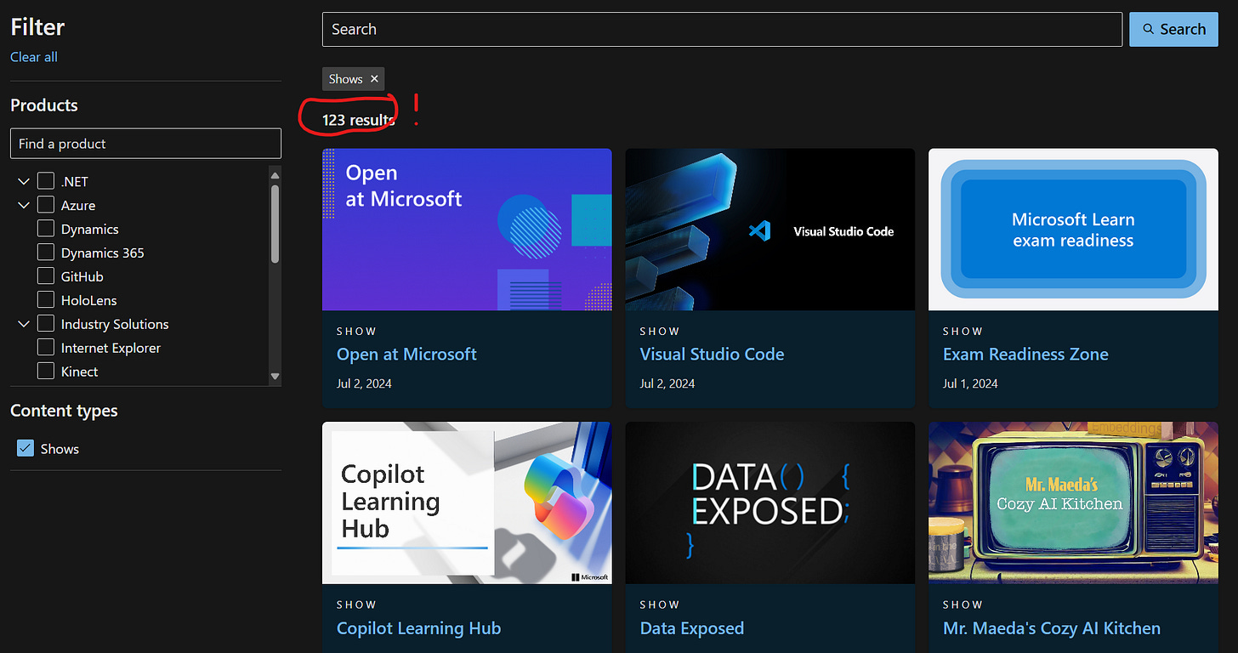The width and height of the screenshot is (1238, 653).
Task: Check the Dynamics 365 checkbox
Action: tap(46, 253)
